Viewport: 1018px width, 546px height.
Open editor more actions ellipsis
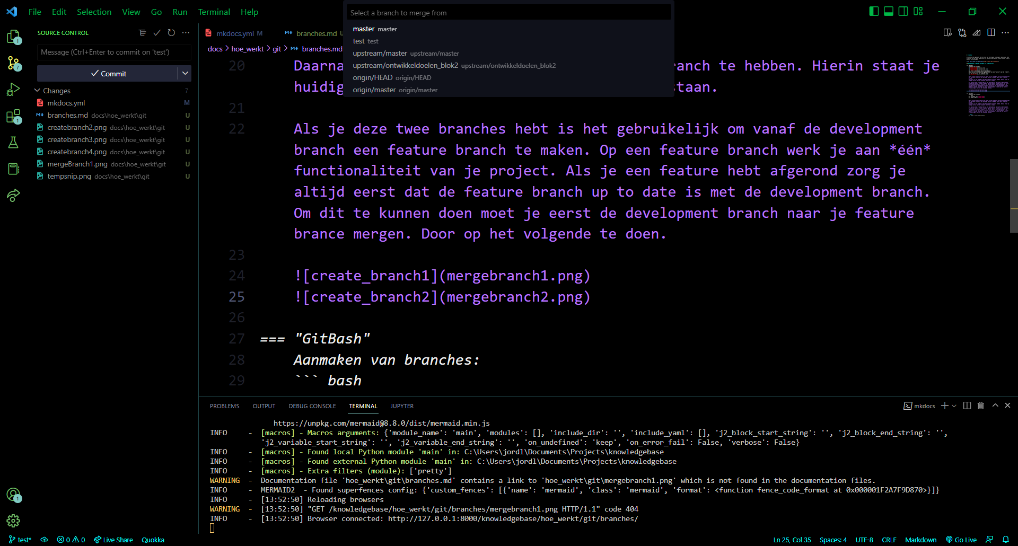[x=1005, y=33]
